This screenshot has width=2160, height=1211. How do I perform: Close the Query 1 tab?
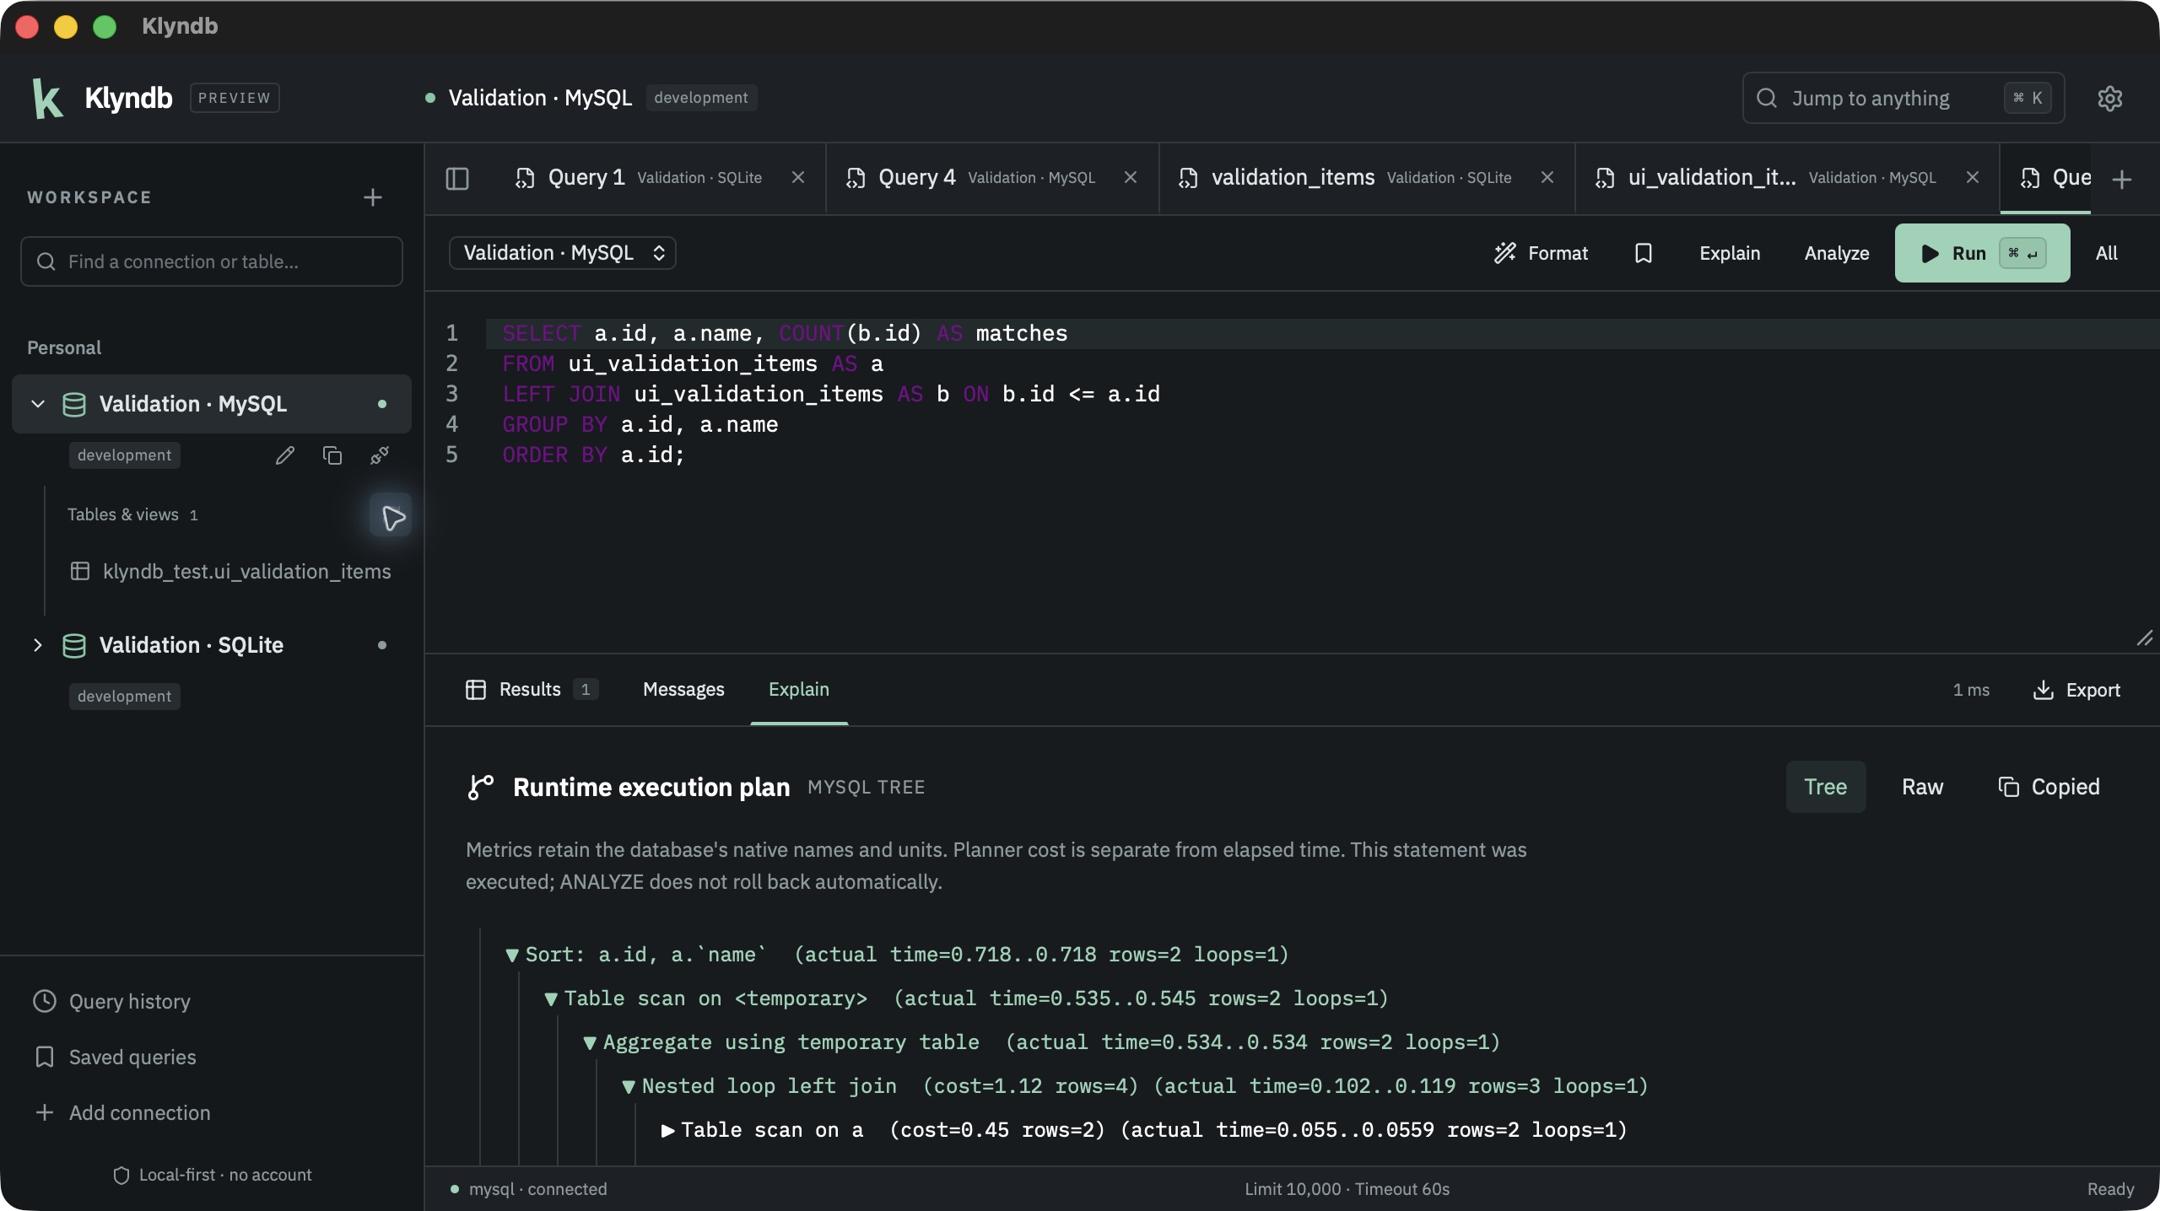[797, 177]
